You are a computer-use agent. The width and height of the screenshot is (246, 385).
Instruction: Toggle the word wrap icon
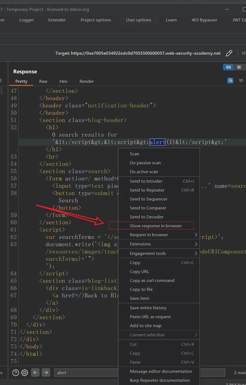tap(230, 81)
